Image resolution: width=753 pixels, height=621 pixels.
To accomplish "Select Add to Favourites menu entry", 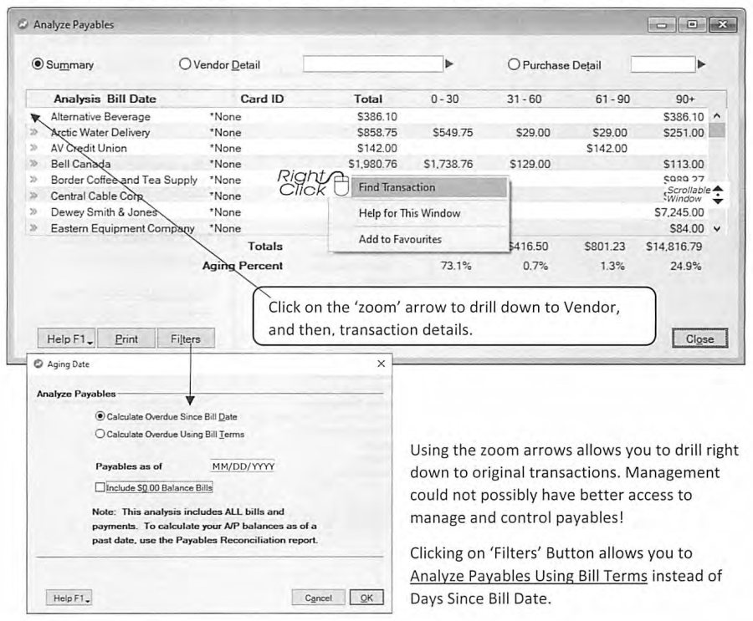I will coord(400,239).
